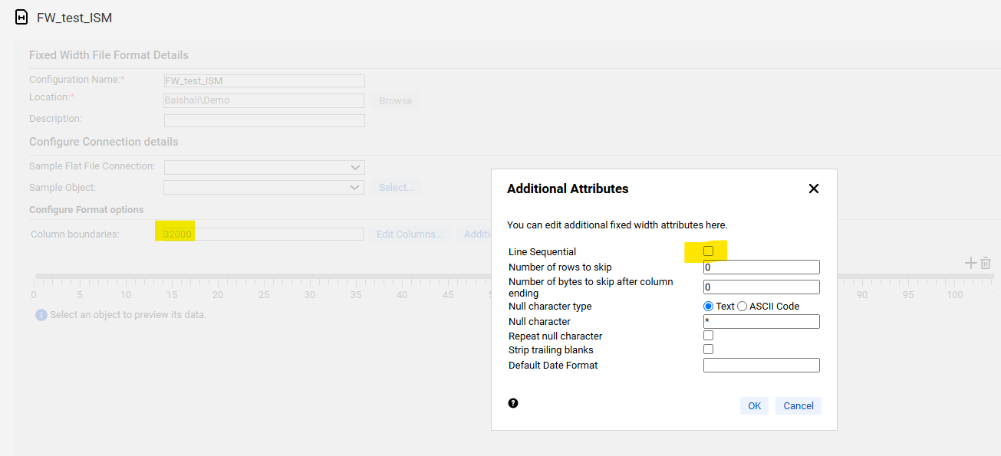Click the Configuration Name field
Image resolution: width=1001 pixels, height=456 pixels.
pyautogui.click(x=265, y=80)
